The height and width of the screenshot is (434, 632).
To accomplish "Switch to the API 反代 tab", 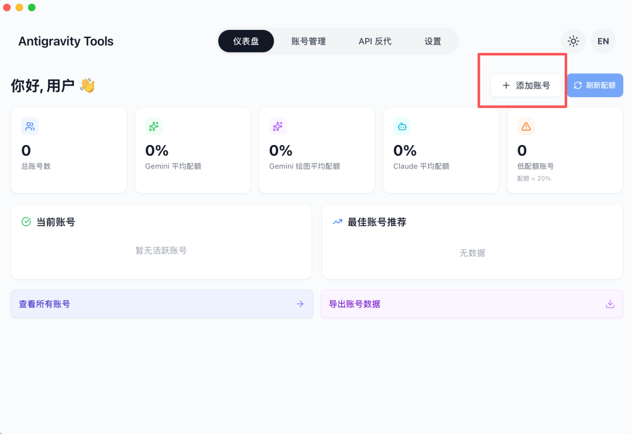I will point(375,42).
